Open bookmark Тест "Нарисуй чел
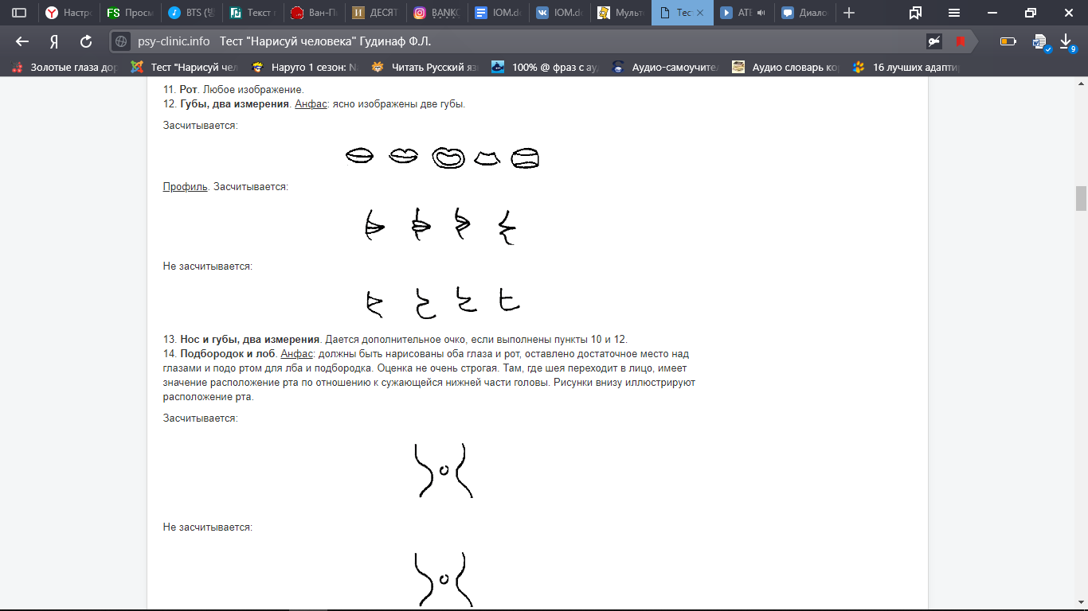 tap(185, 68)
